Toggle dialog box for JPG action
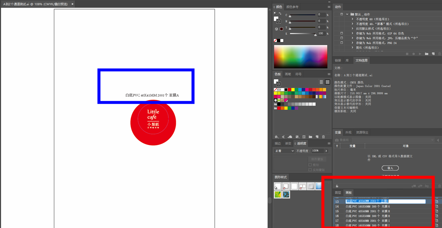The image size is (442, 228). [342, 38]
